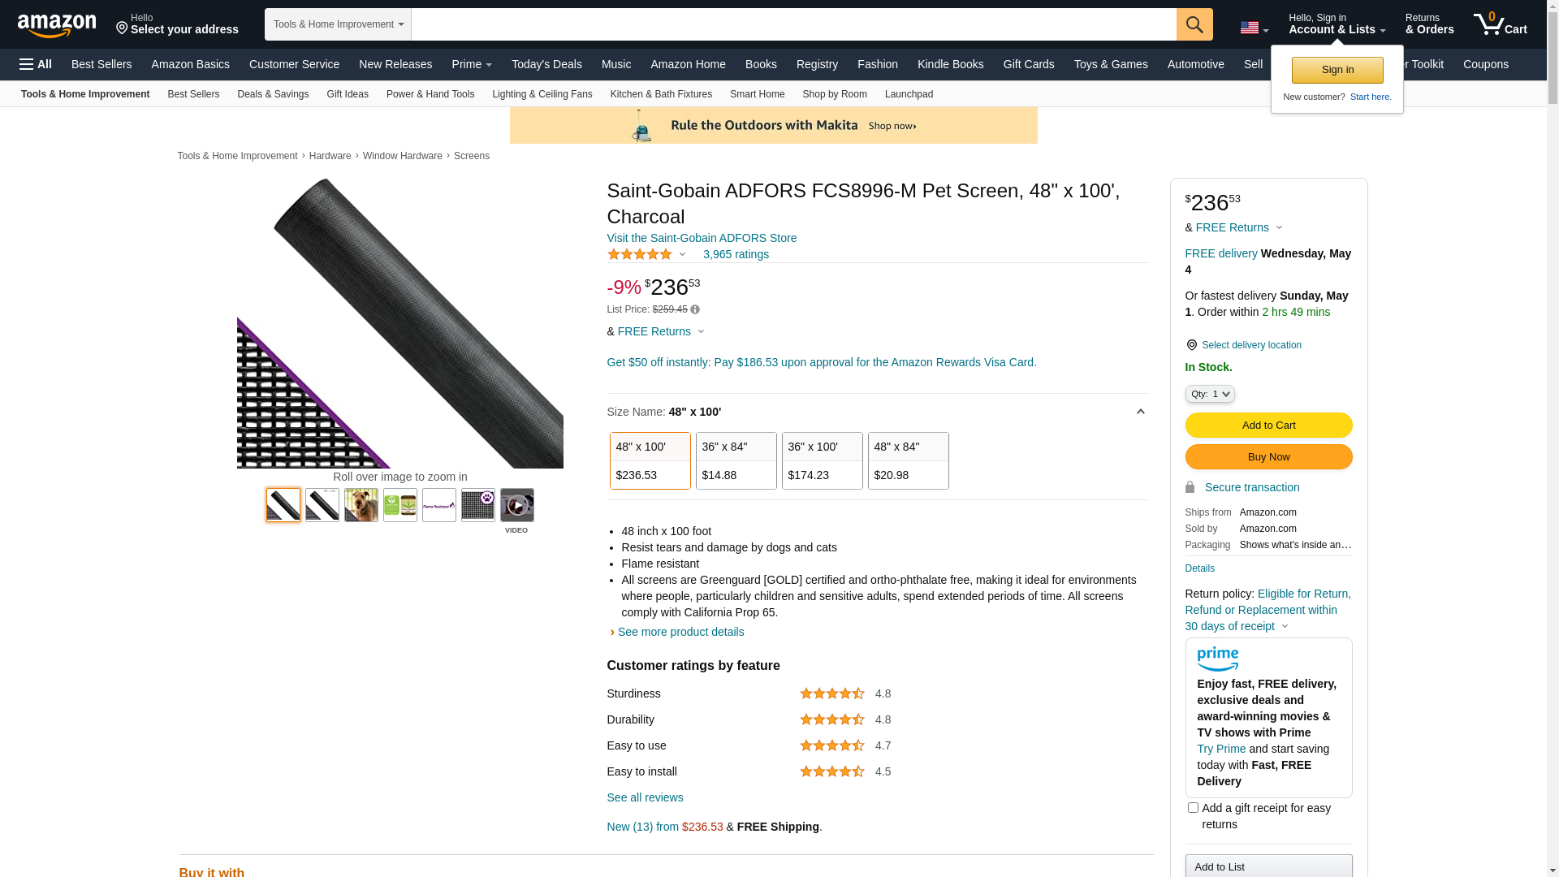Select the dog photo thumbnail
Viewport: 1559px width, 877px height.
pyautogui.click(x=361, y=505)
